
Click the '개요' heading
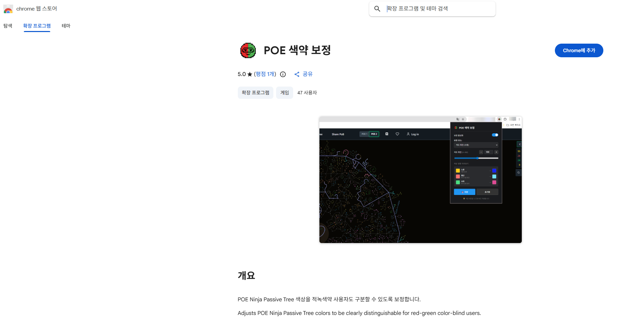coord(246,275)
